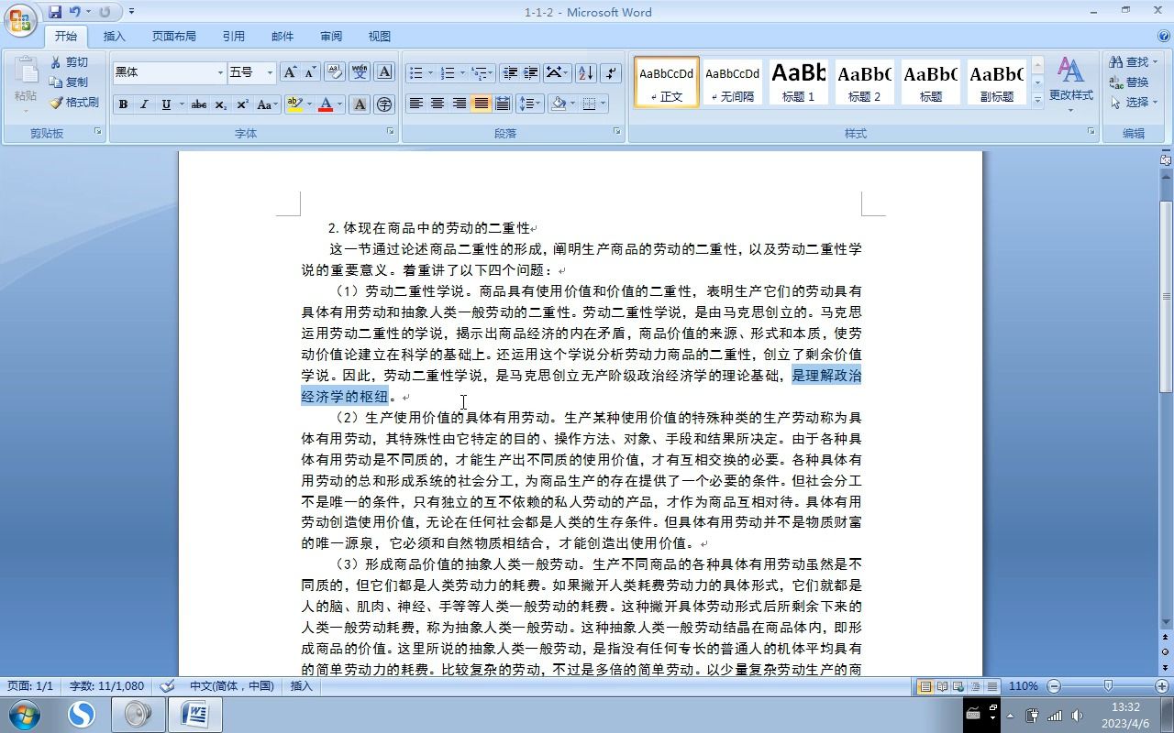Viewport: 1174px width, 733px height.
Task: Click the Copy (复制) button
Action: (70, 82)
